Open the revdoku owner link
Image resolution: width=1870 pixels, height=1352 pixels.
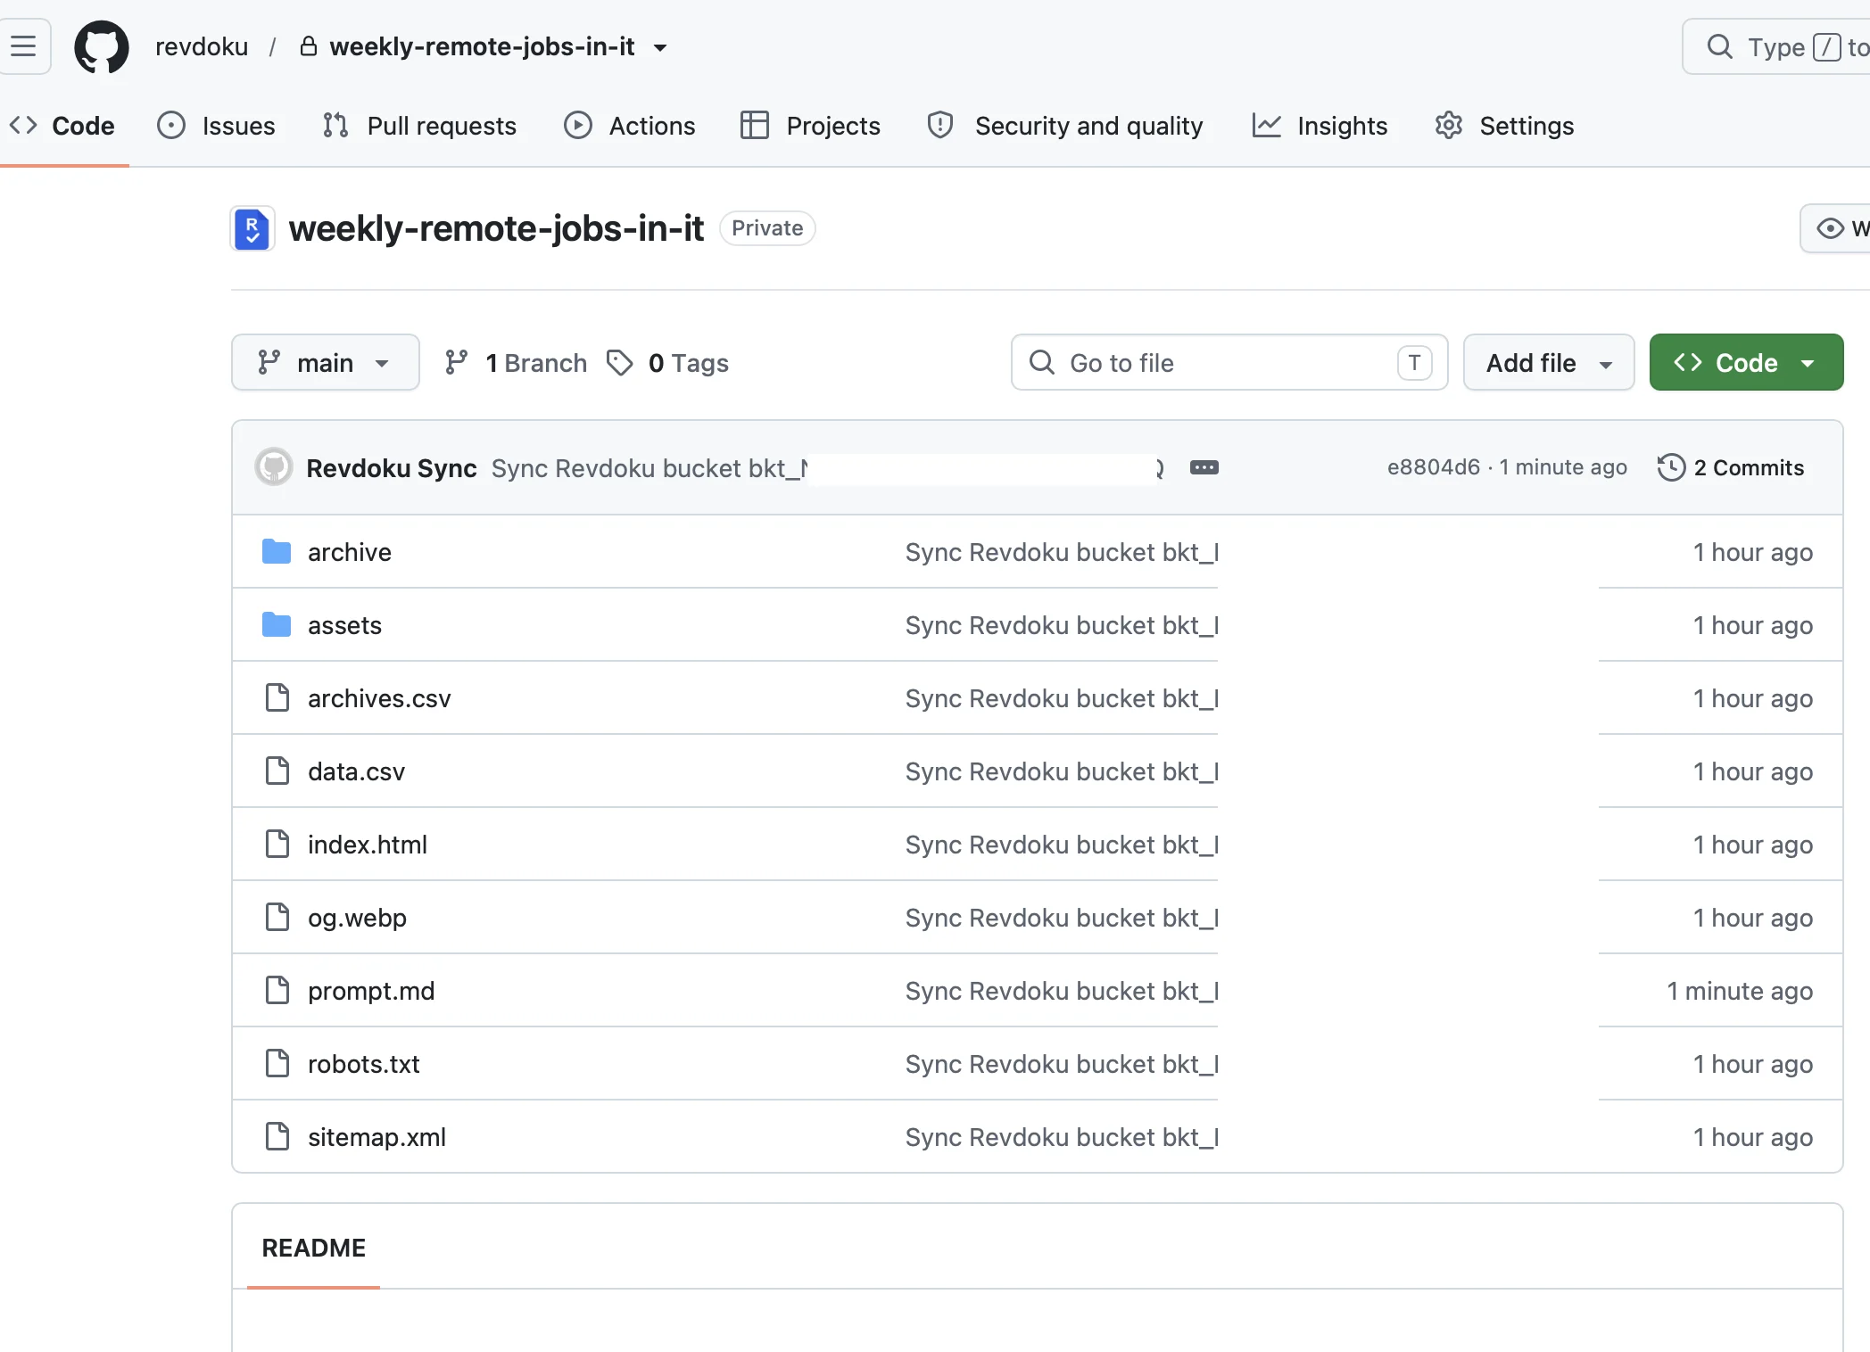pyautogui.click(x=202, y=46)
